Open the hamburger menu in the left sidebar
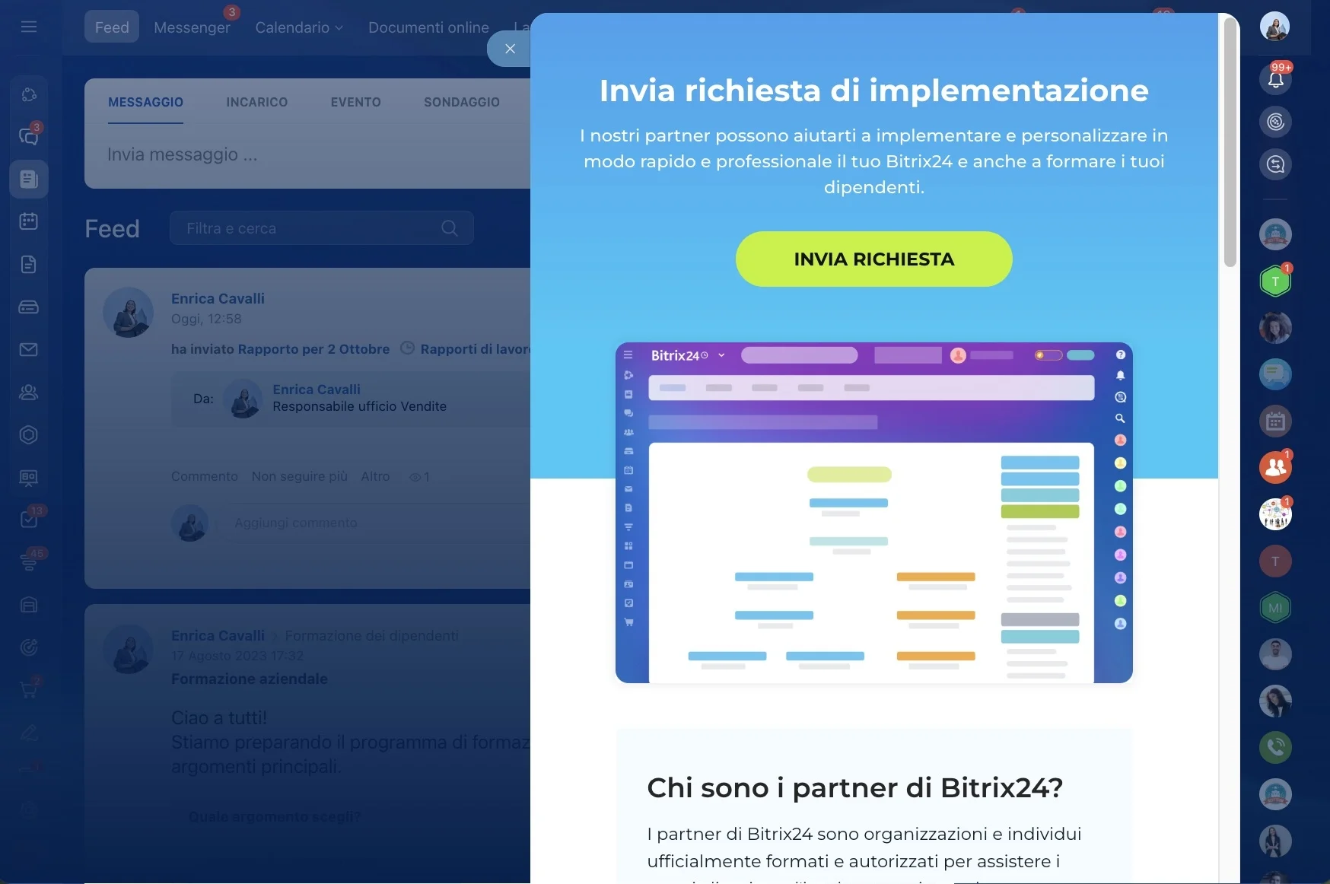The width and height of the screenshot is (1330, 884). 29,27
